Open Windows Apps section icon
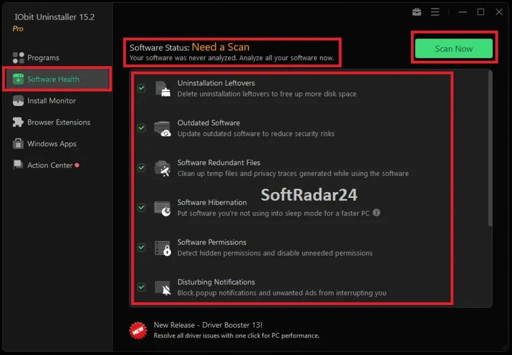512x355 pixels. (18, 143)
